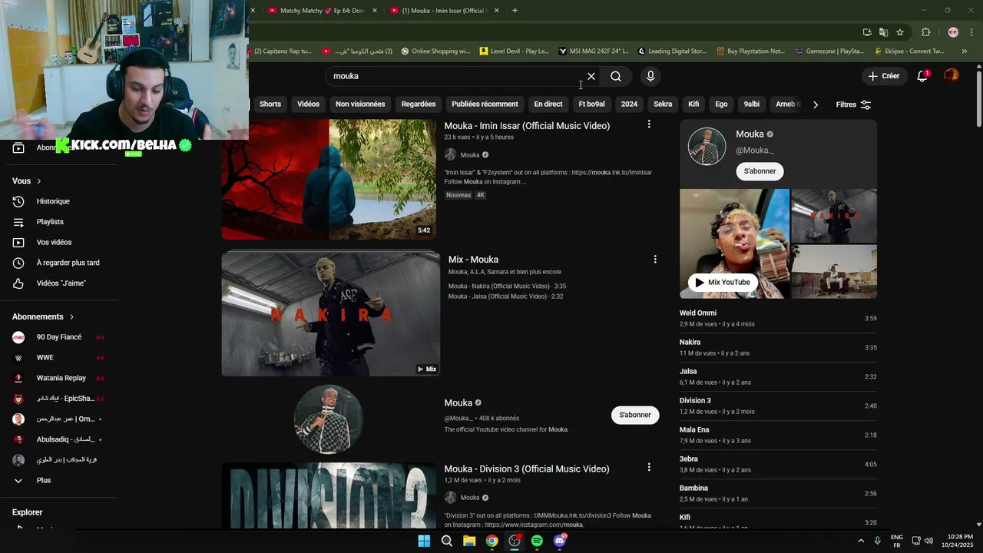983x553 pixels.
Task: Open YouTube notifications bell
Action: tap(923, 76)
